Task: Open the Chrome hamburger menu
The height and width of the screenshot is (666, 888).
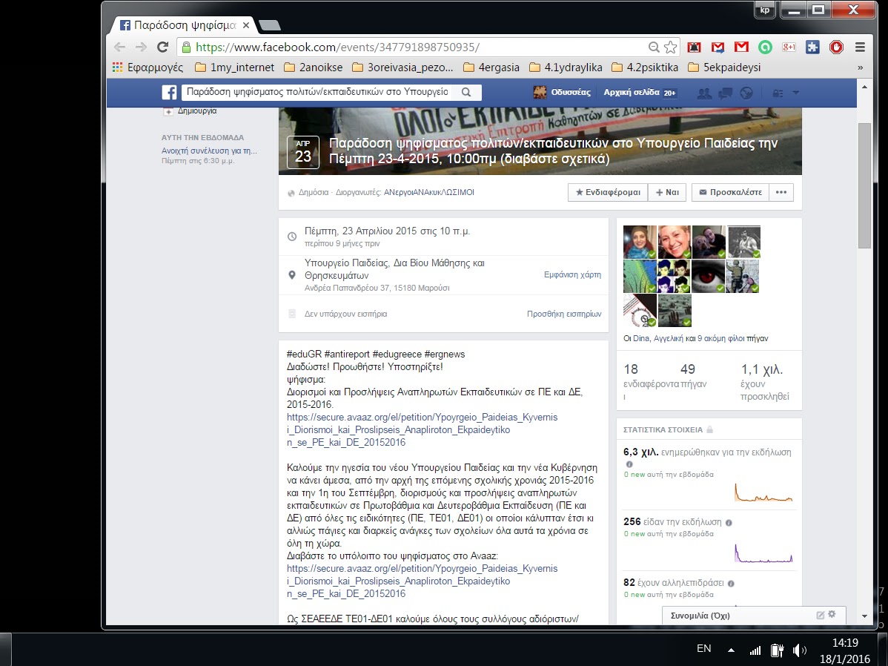Action: click(x=860, y=47)
